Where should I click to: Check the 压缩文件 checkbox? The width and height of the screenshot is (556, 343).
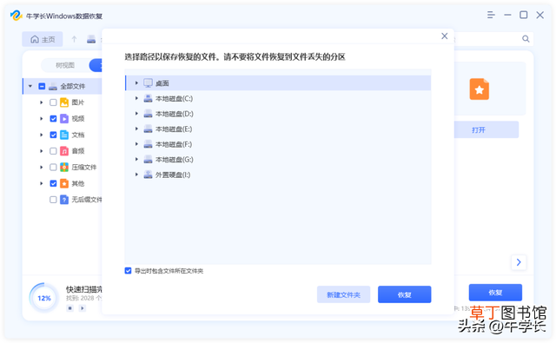click(x=53, y=167)
